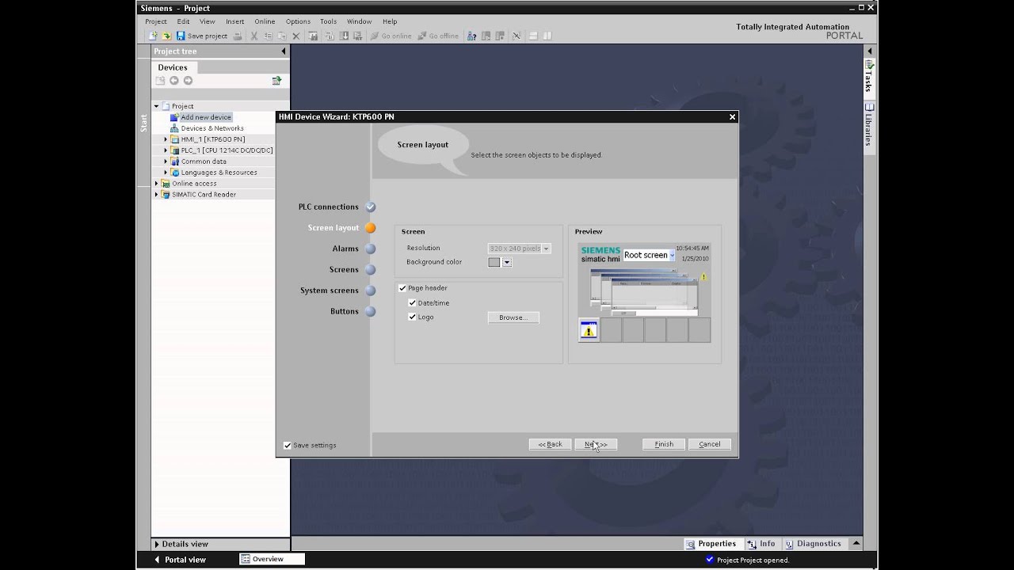Click the Cross-references icon in toolbar

point(516,36)
